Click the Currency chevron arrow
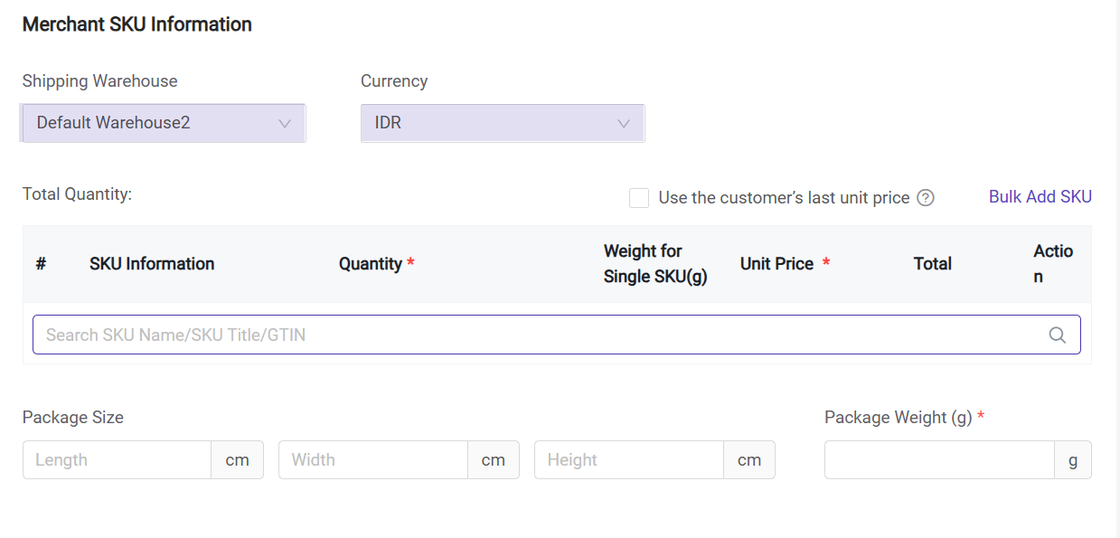 [x=623, y=124]
